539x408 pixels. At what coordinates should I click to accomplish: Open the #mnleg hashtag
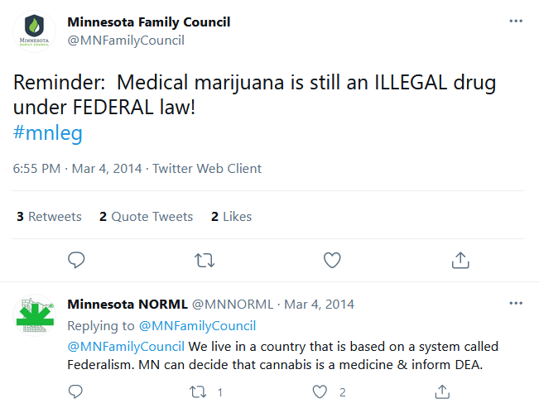click(x=48, y=133)
